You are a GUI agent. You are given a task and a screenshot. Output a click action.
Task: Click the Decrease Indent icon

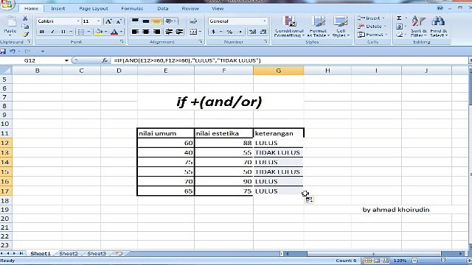click(169, 32)
